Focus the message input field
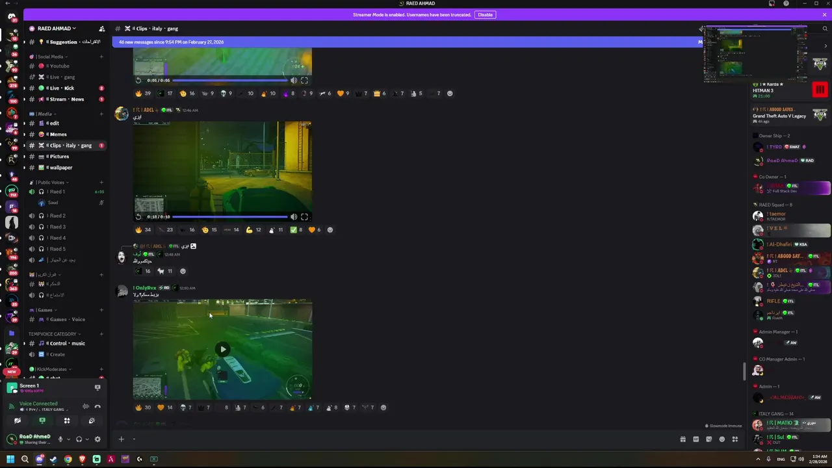 click(403, 439)
